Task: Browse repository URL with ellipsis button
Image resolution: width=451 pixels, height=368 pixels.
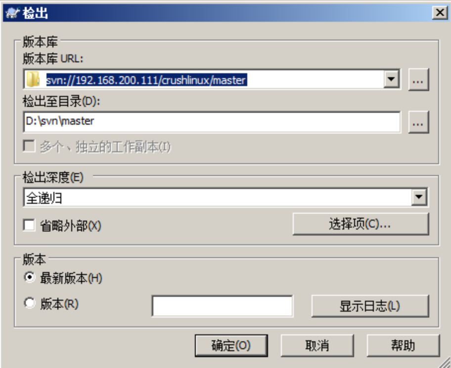Action: [x=418, y=80]
